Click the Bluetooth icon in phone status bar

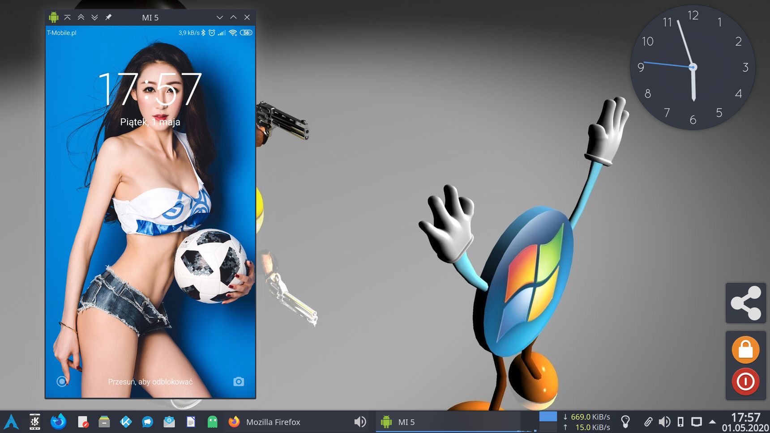coord(203,33)
